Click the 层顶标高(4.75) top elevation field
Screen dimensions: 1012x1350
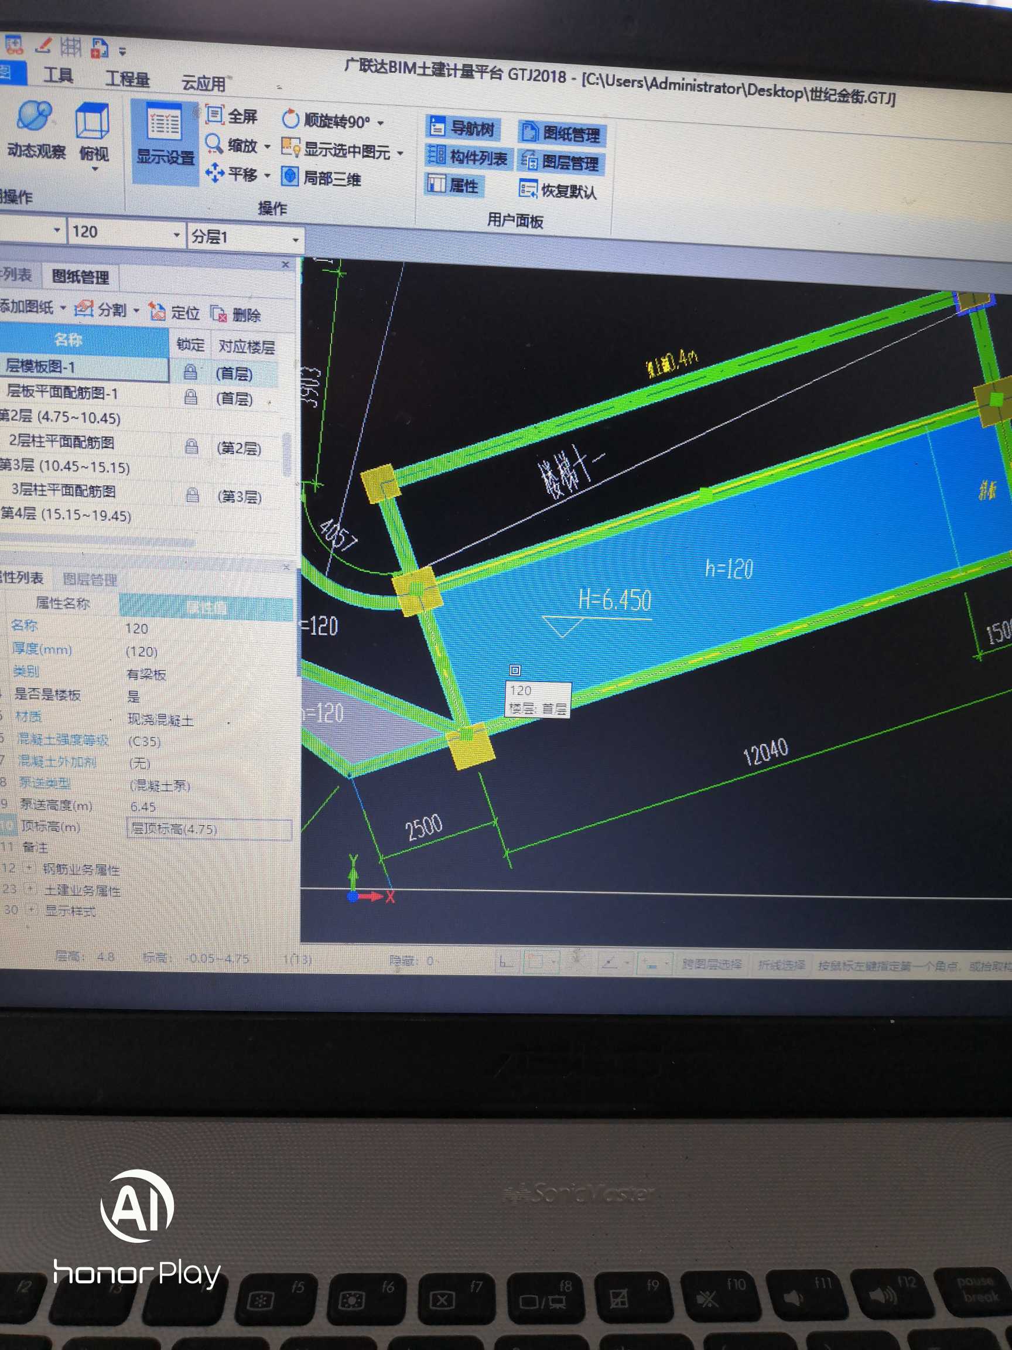coord(209,829)
